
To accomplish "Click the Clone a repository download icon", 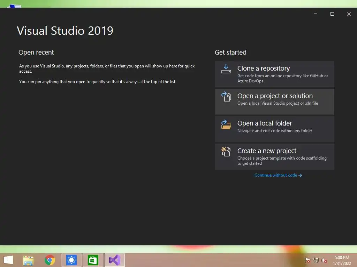I will 226,69.
